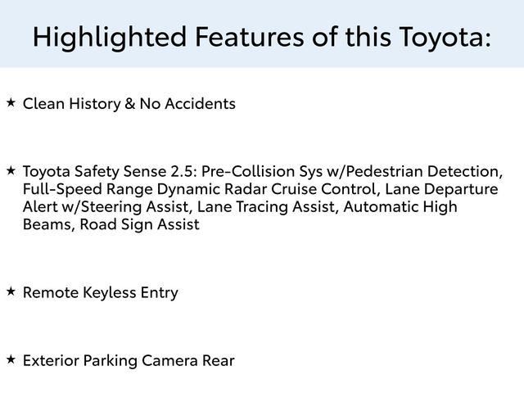Viewport: 524px width, 393px height.
Task: Click the "Toyota Safety Sense 2.5:" label
Action: point(109,171)
